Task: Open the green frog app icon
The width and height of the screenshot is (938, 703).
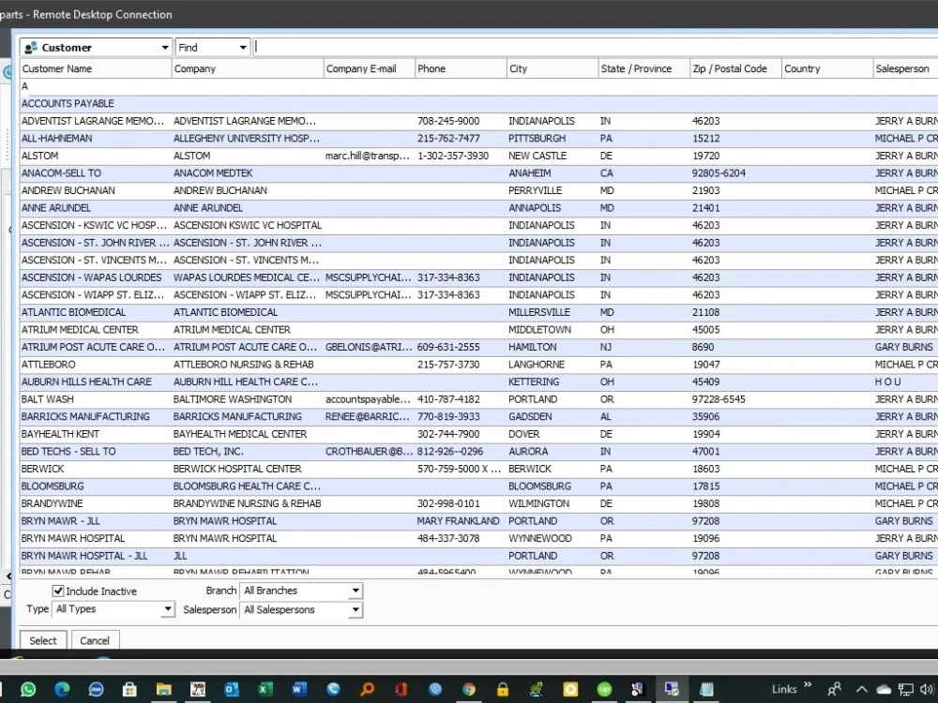Action: coord(537,689)
